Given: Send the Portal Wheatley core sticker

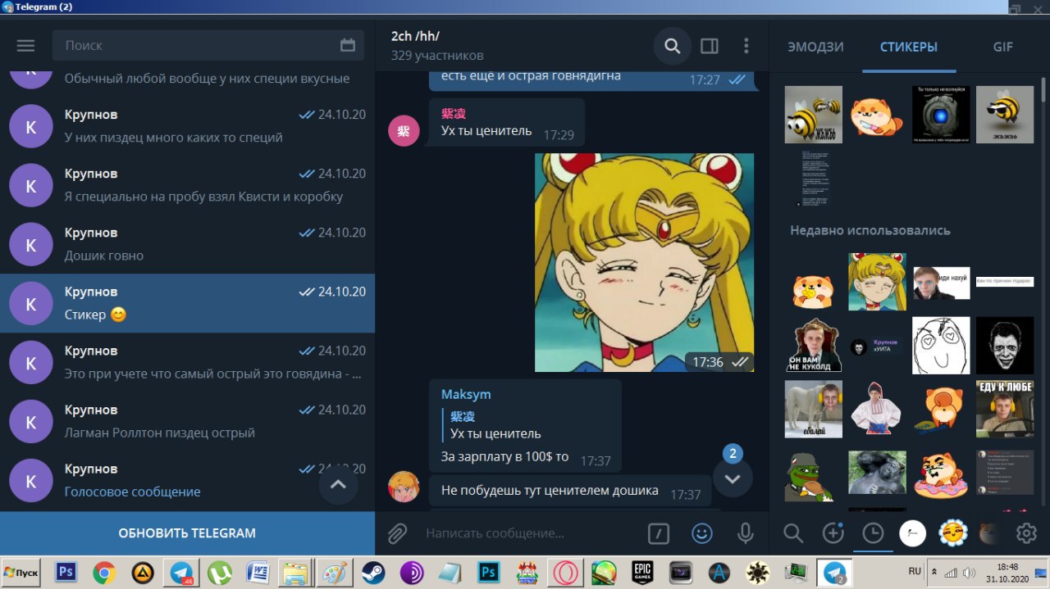Looking at the screenshot, I should tap(941, 115).
